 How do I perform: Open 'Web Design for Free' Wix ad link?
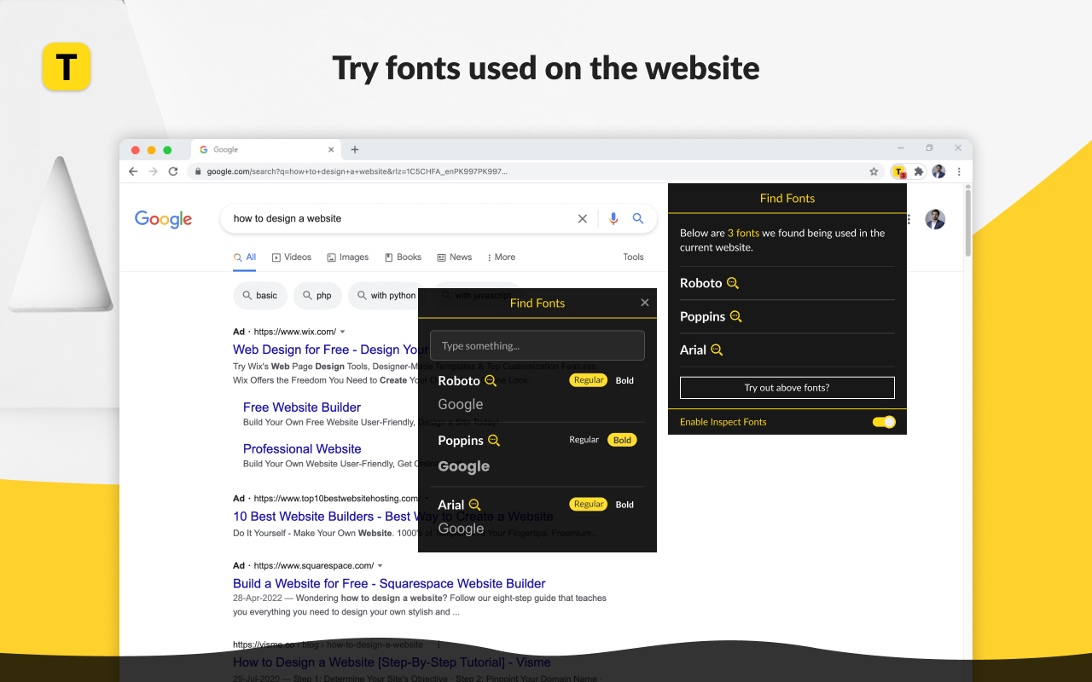pyautogui.click(x=330, y=350)
